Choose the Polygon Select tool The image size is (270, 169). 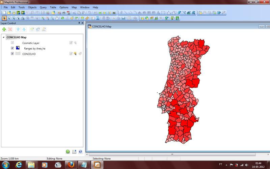[x=18, y=18]
